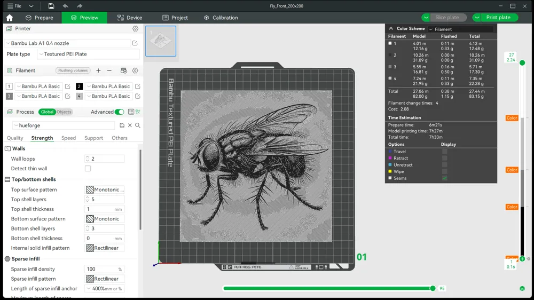
Task: Go to the Home screen icon
Action: click(10, 18)
